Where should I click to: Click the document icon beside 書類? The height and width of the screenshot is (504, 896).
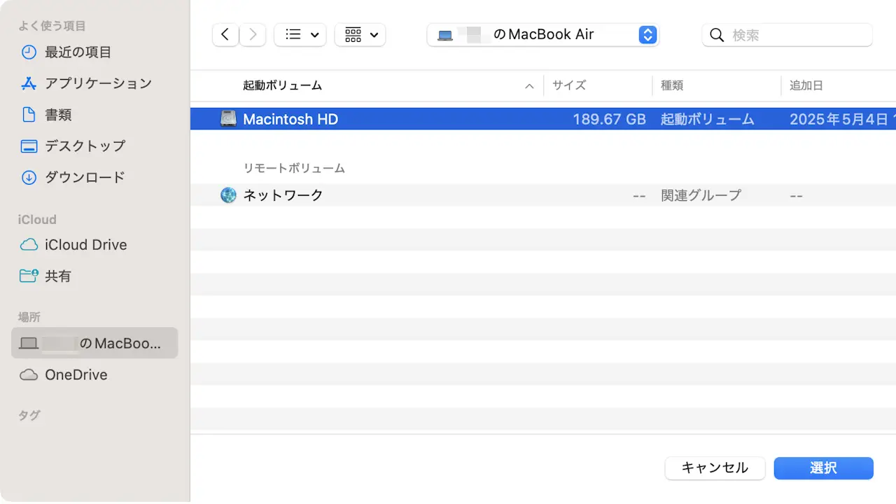coord(29,115)
